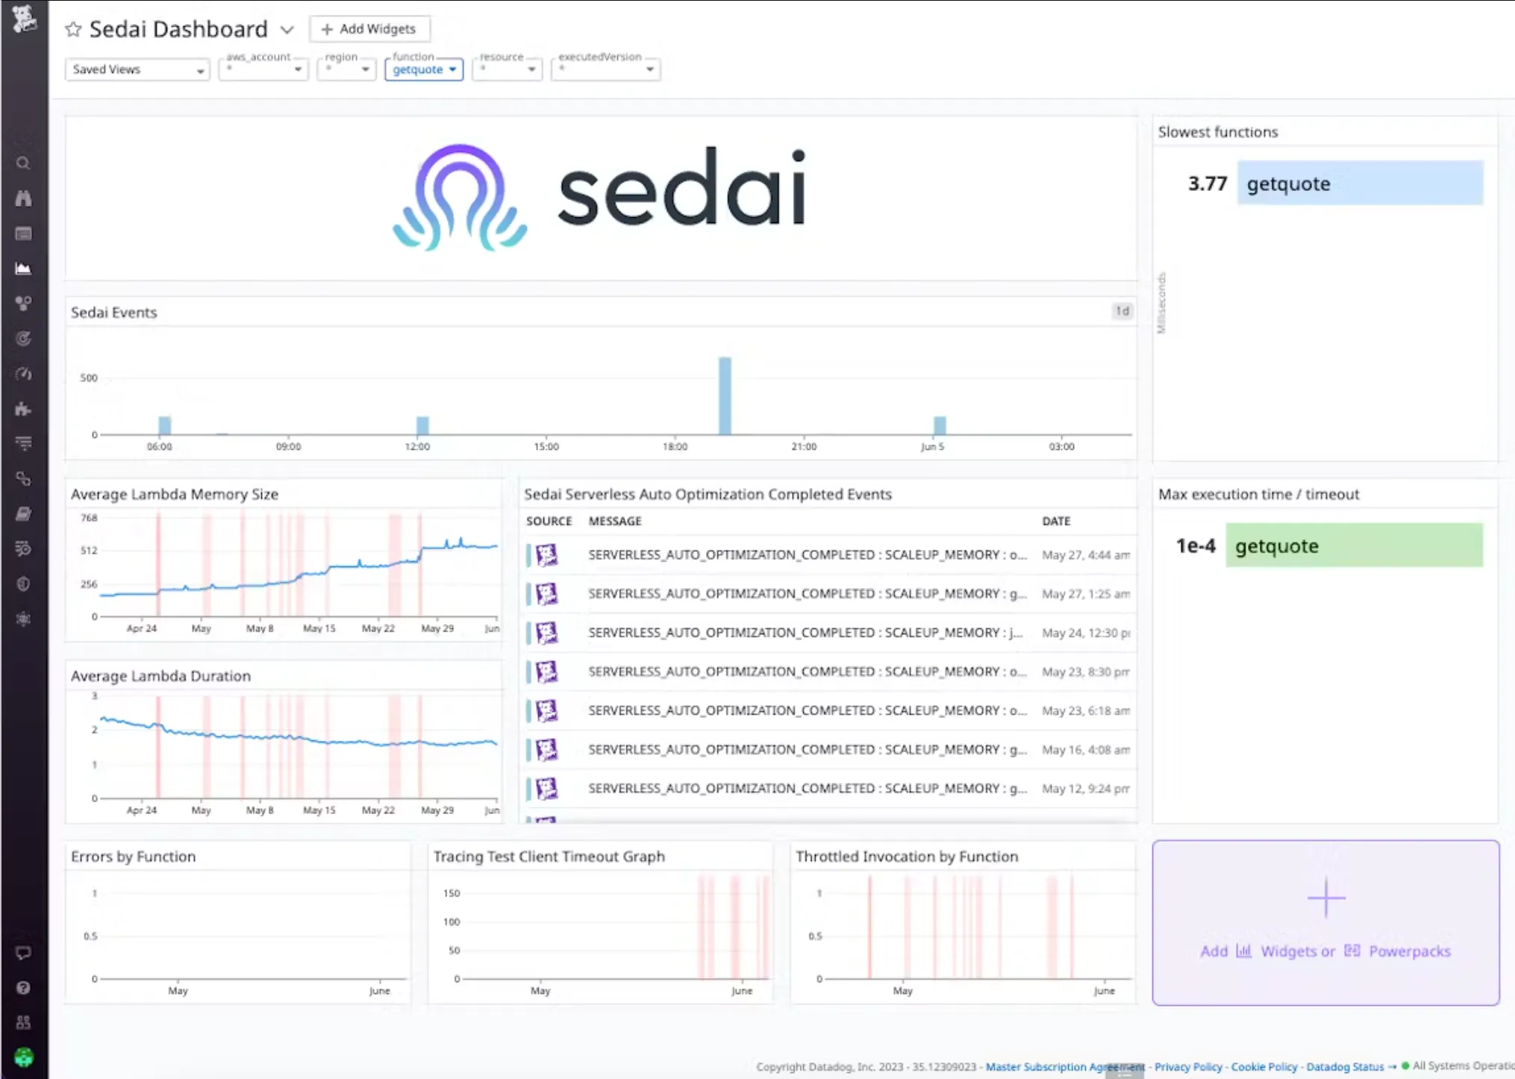1515x1079 pixels.
Task: Open the binoculars Watchdog icon
Action: click(x=23, y=198)
